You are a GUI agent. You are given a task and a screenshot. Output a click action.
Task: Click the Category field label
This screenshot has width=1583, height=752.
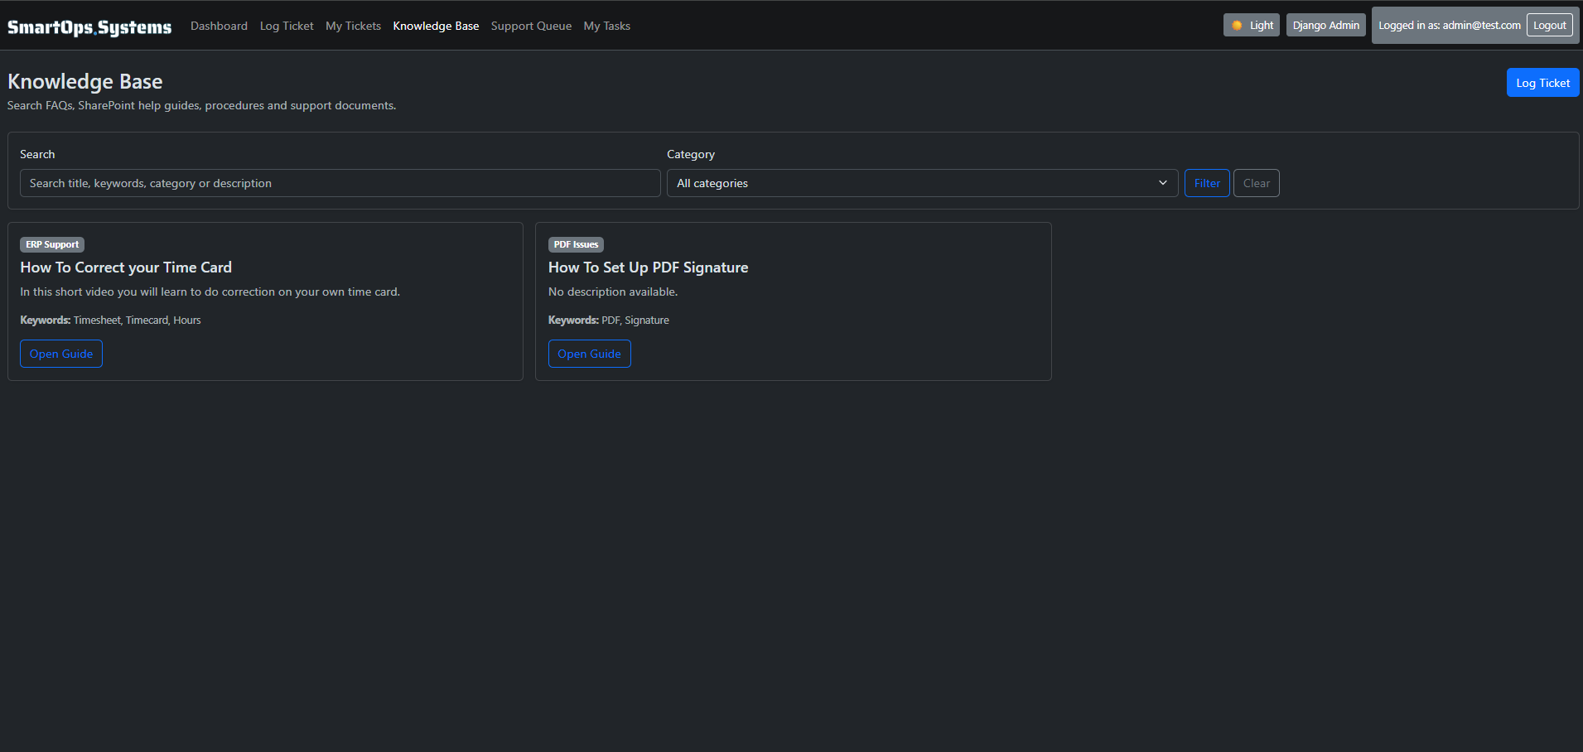pos(691,154)
